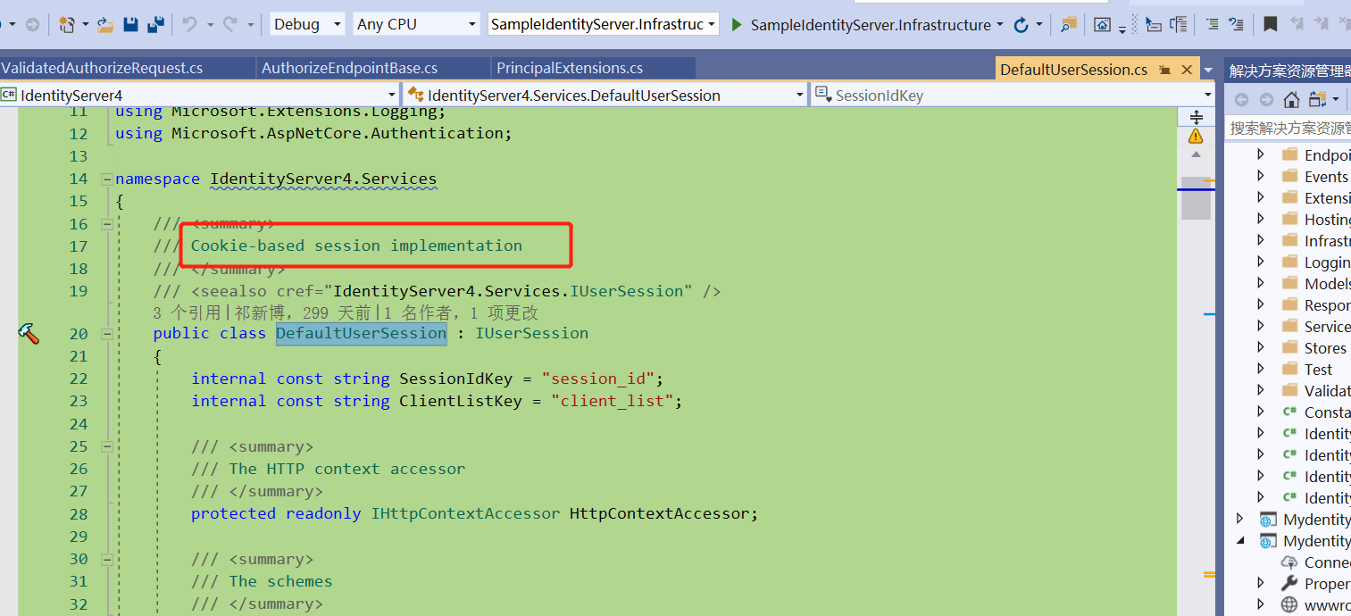This screenshot has height=616, width=1351.
Task: Click the screwdriver quick actions icon at line 20
Action: pos(29,334)
